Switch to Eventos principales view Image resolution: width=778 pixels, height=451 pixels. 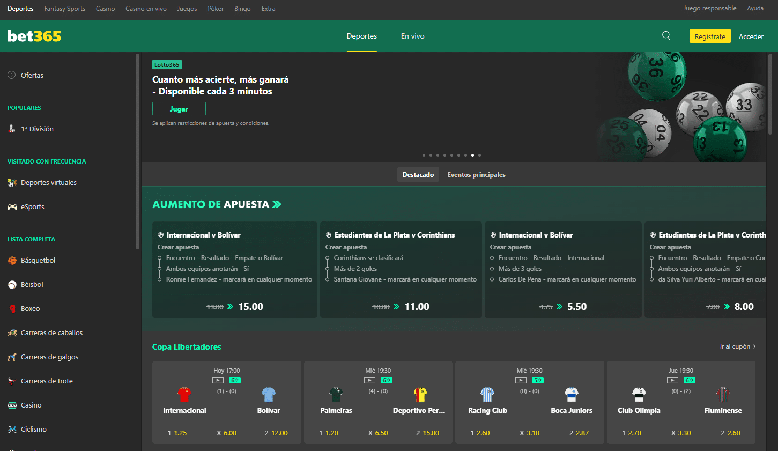pyautogui.click(x=476, y=174)
